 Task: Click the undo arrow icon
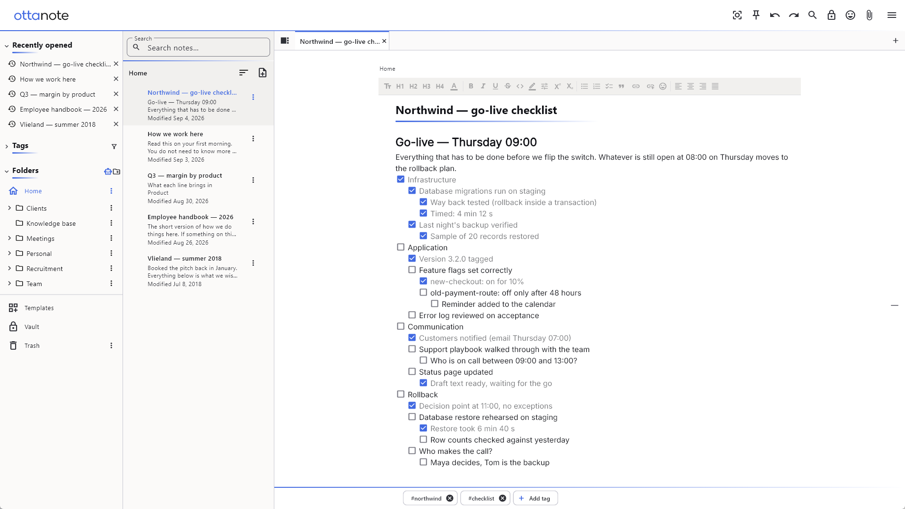click(775, 15)
